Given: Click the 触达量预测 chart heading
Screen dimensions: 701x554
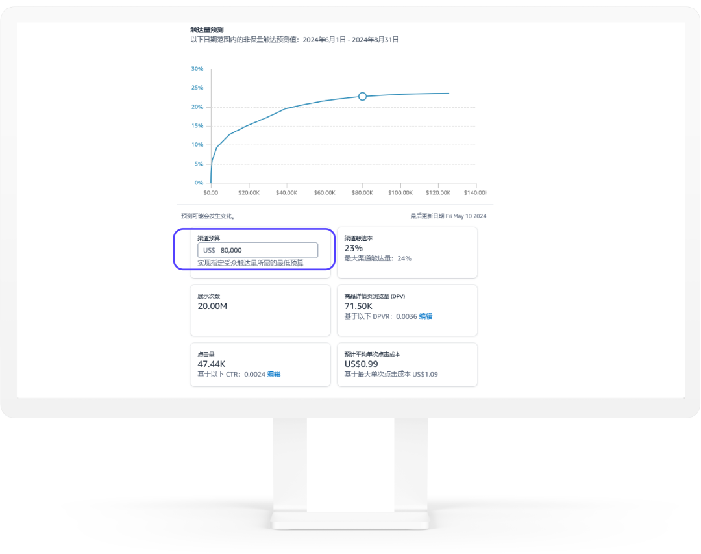Looking at the screenshot, I should click(x=206, y=30).
